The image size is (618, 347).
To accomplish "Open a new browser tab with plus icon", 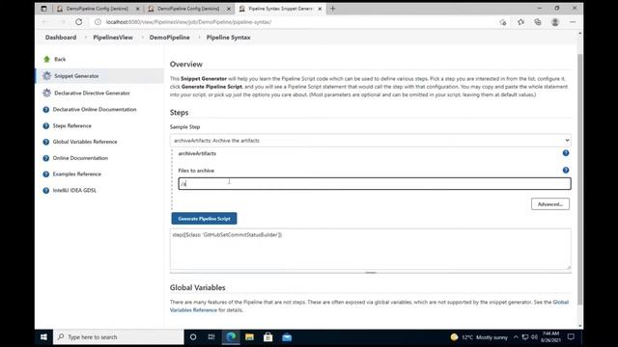I will 332,9.
